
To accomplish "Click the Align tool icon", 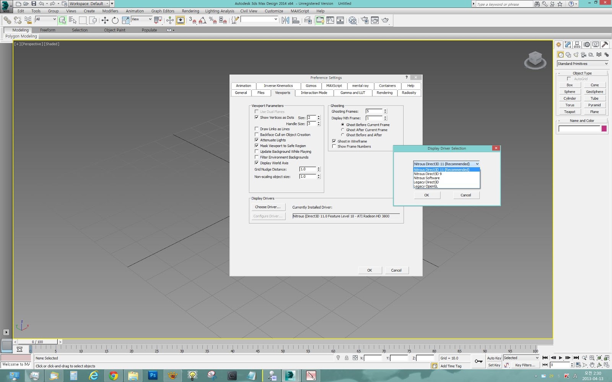I will (x=296, y=20).
